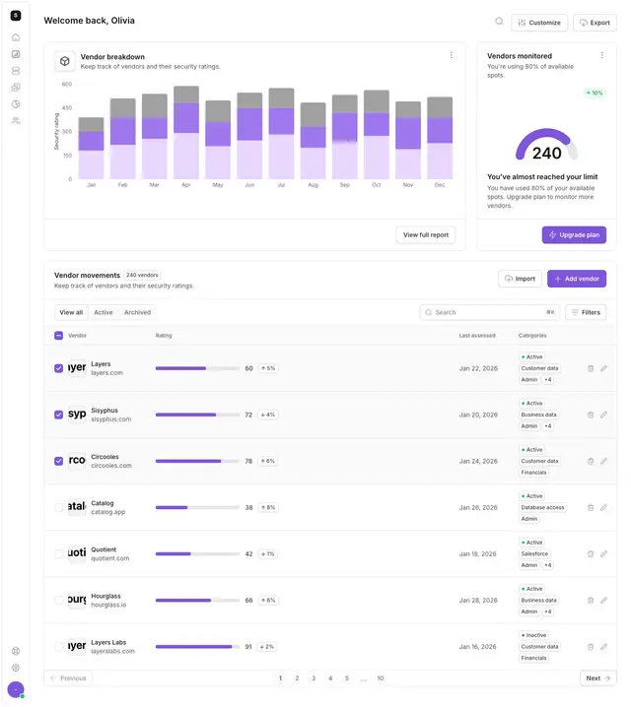Viewport: 631px width, 707px height.
Task: Open the Home icon in sidebar
Action: click(x=16, y=37)
